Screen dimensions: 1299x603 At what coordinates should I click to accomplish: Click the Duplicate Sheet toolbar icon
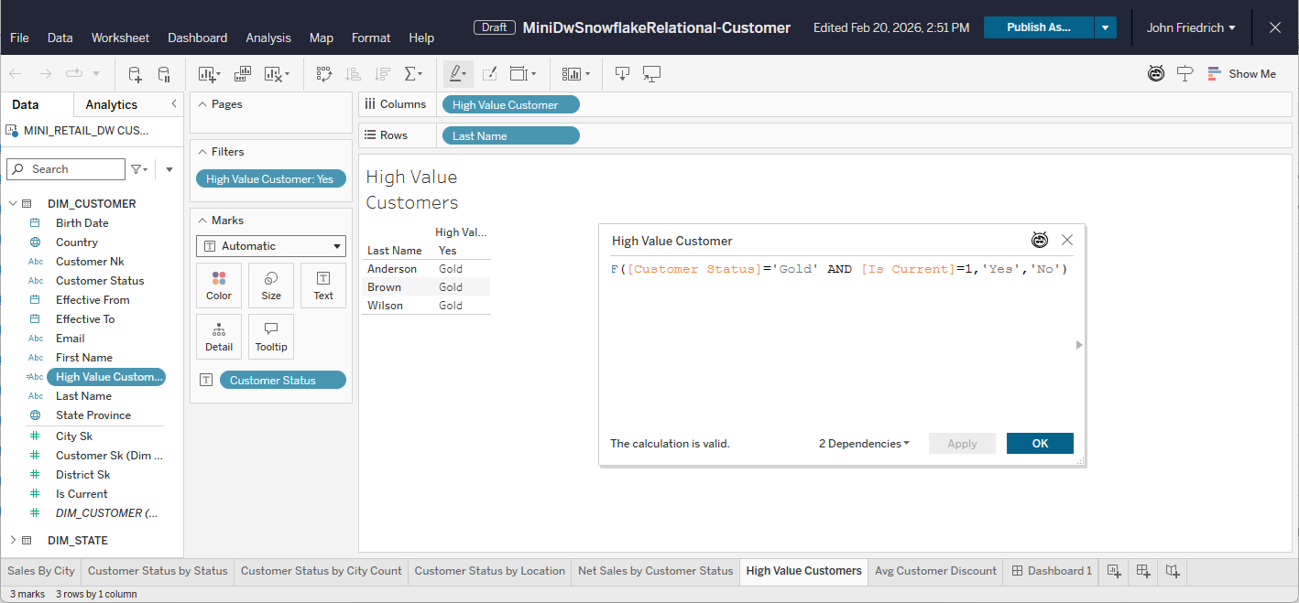click(x=243, y=74)
